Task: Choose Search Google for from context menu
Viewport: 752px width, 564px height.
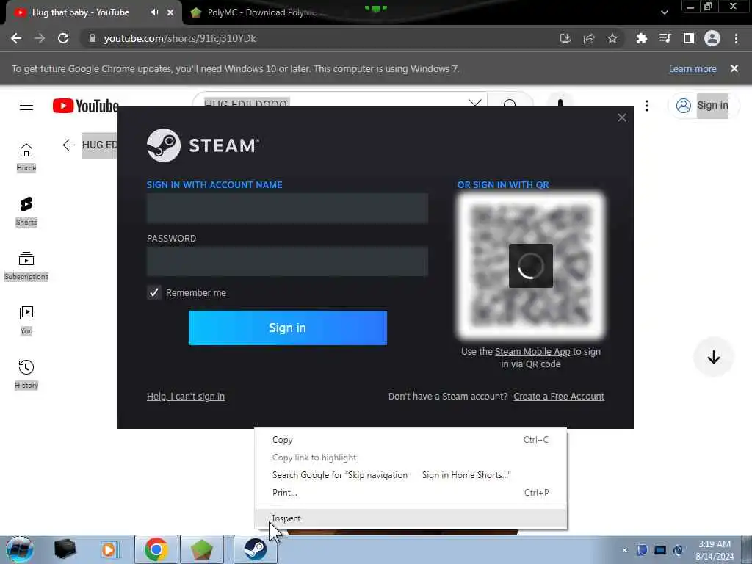Action: pos(411,475)
